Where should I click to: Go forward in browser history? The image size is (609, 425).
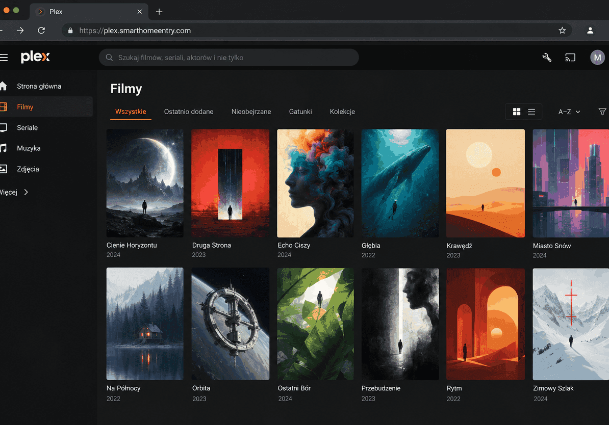(x=20, y=30)
